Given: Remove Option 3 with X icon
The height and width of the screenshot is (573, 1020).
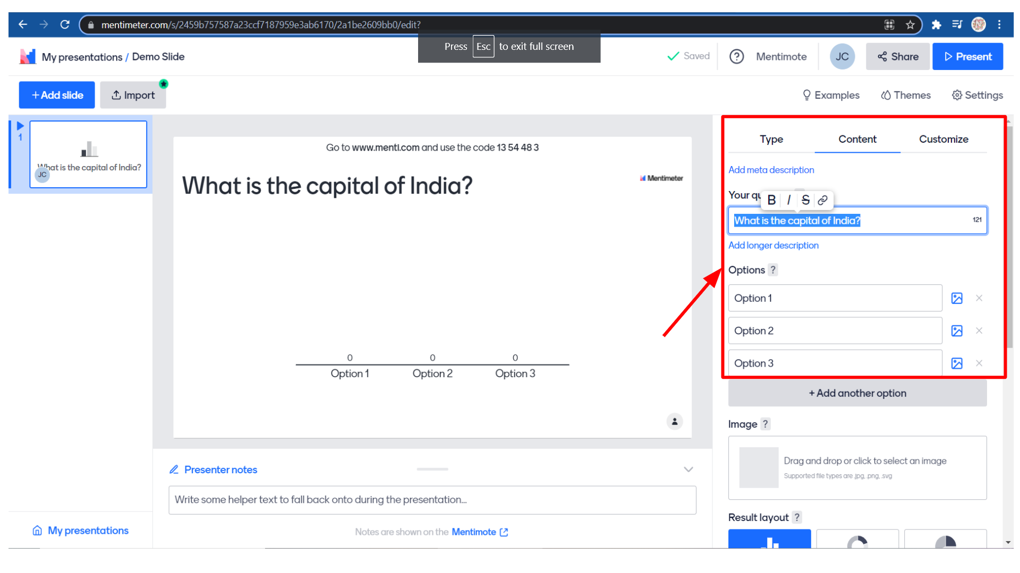Looking at the screenshot, I should point(979,363).
